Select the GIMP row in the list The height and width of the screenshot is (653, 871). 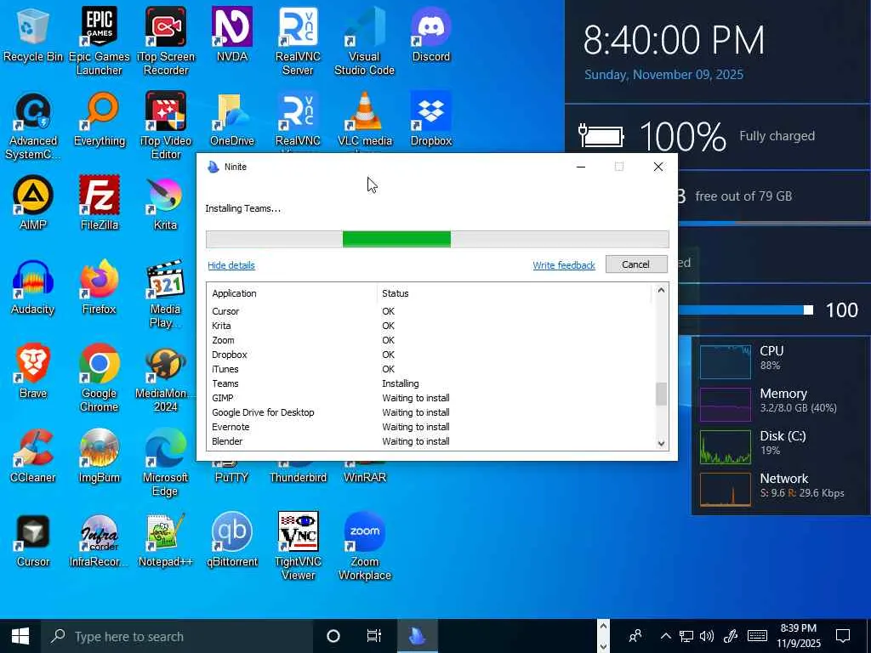(430, 398)
